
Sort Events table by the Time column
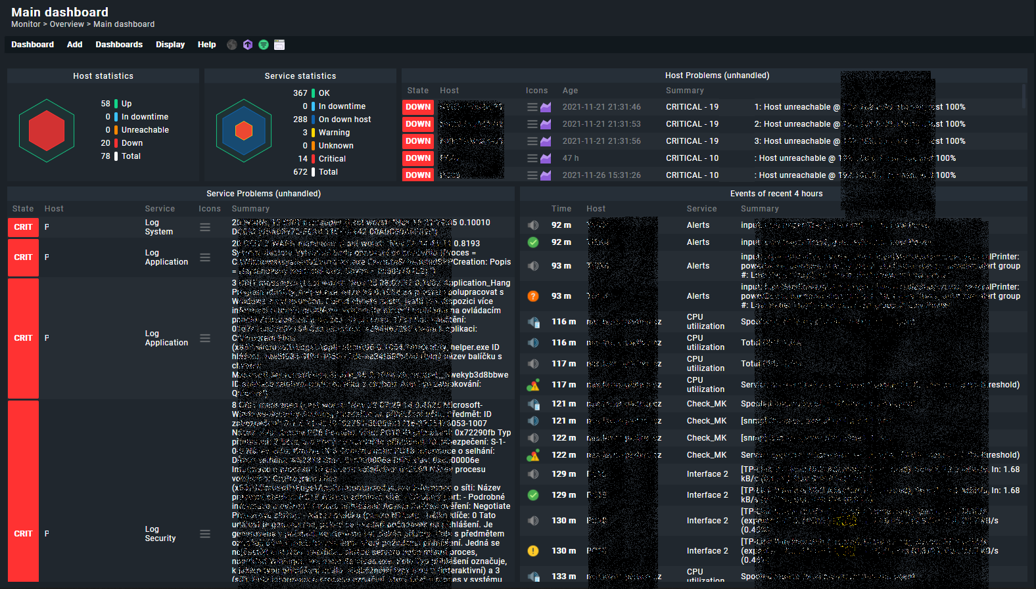coord(561,209)
